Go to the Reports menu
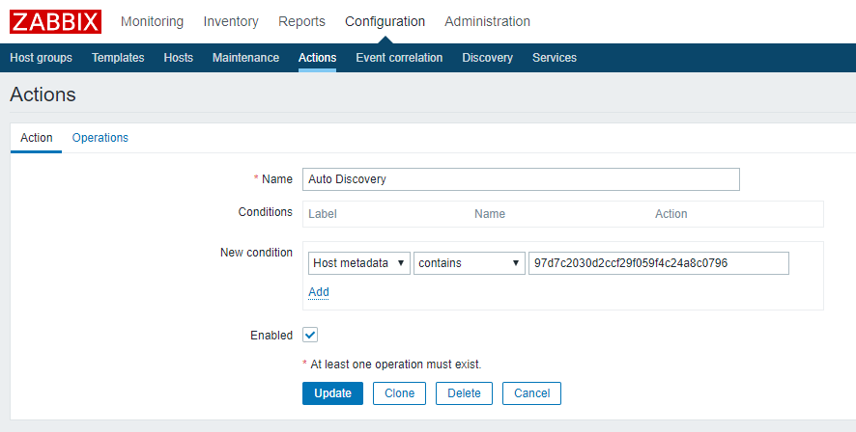Image resolution: width=856 pixels, height=432 pixels. click(x=301, y=21)
